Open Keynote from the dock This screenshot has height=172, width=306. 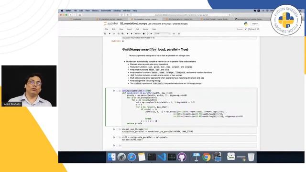click(196, 157)
